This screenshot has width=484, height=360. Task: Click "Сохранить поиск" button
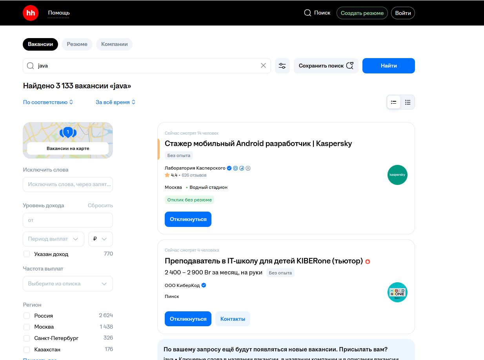tap(326, 66)
